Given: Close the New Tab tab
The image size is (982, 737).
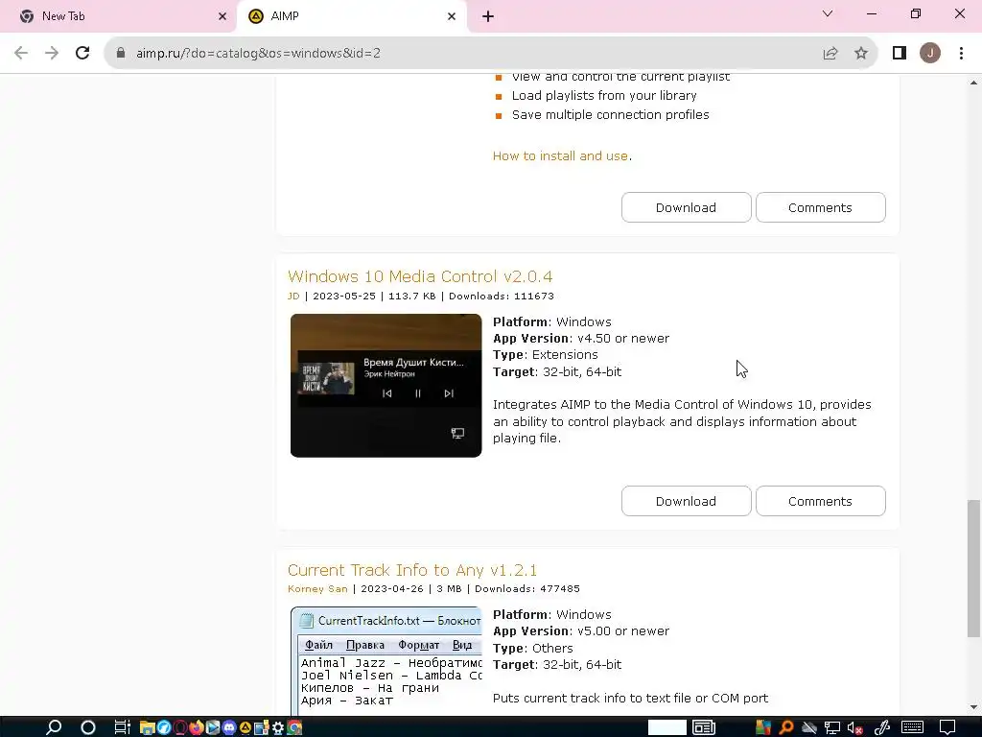Looking at the screenshot, I should click(222, 16).
